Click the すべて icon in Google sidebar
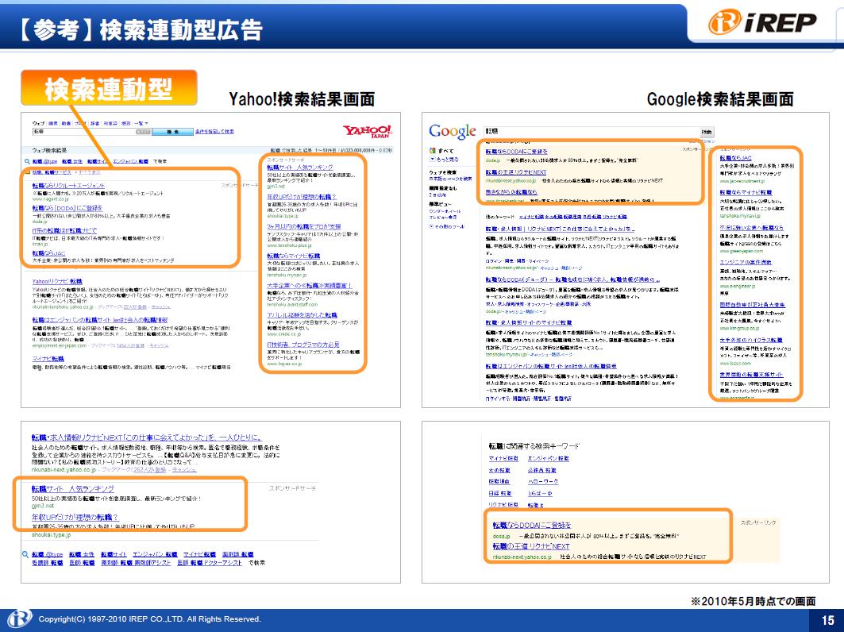This screenshot has height=632, width=844. tap(432, 151)
